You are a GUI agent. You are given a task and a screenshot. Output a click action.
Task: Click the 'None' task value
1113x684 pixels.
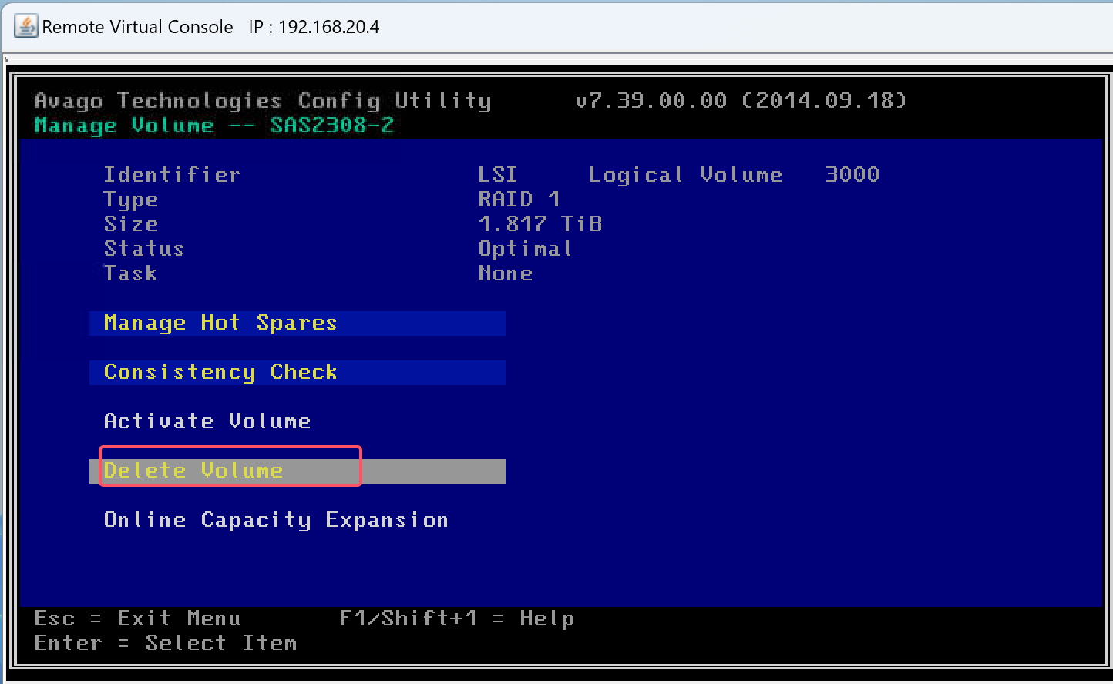coord(506,273)
